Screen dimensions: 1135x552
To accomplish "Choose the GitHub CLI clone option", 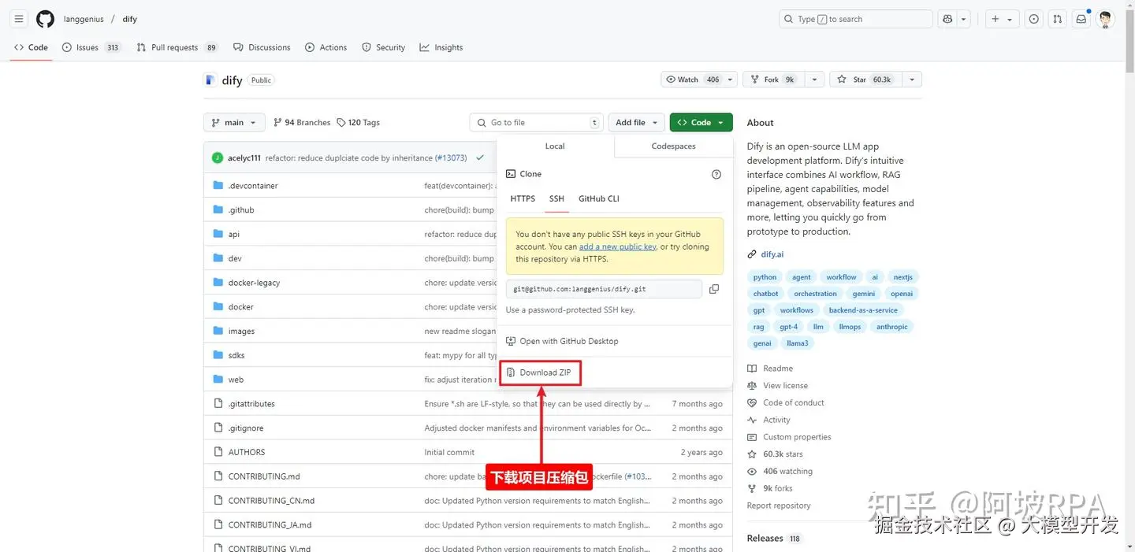I will point(599,198).
